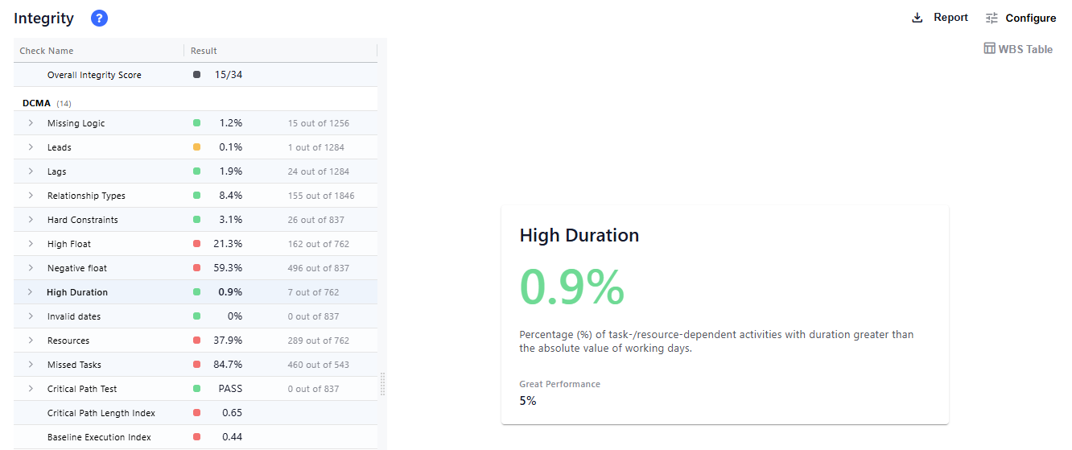Click the blue help question mark icon

tap(99, 19)
